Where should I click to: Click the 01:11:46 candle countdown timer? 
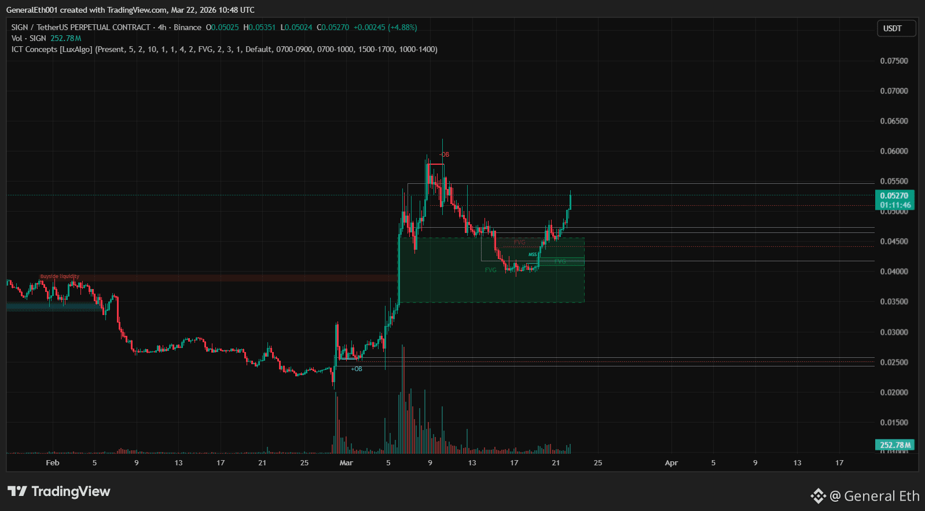(895, 205)
